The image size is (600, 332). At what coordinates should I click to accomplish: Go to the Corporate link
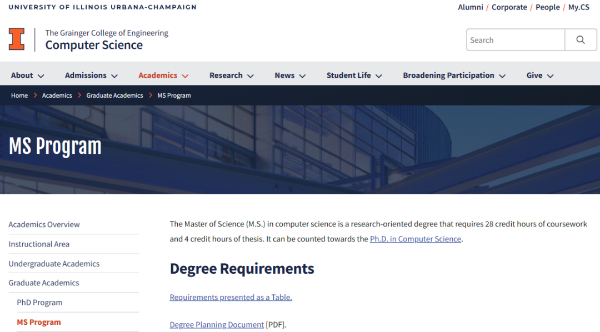509,7
